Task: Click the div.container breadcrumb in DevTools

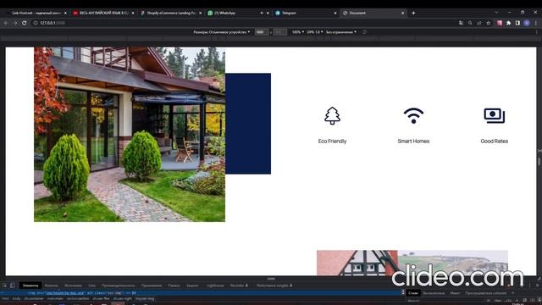Action: click(34, 299)
